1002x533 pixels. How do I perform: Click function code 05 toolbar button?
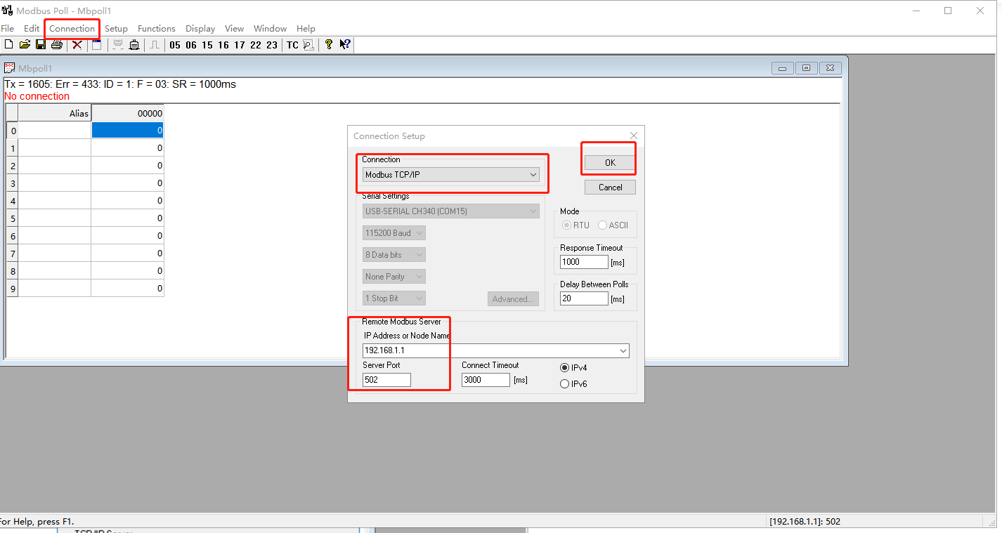coord(175,45)
